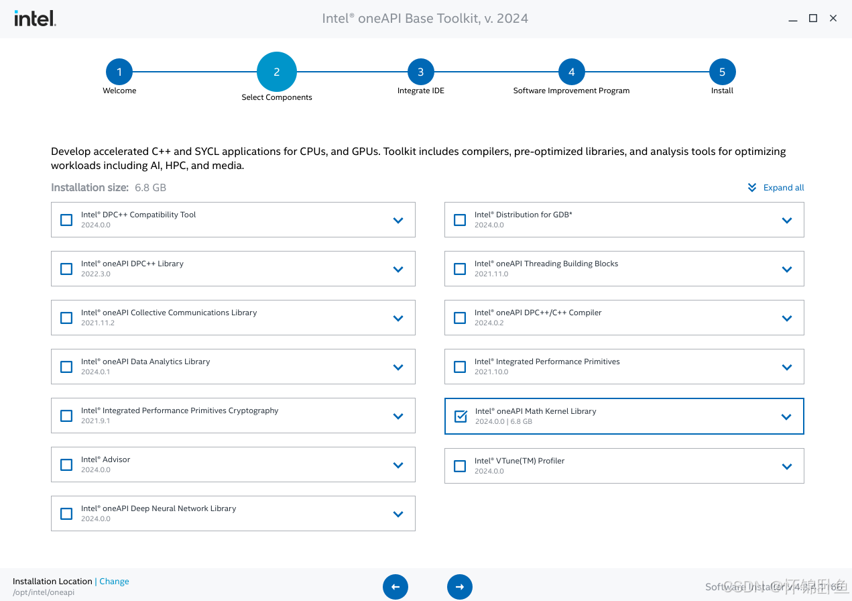Expand the Intel Integrated Performance Primitives 2021.10.0 row's chevron
The width and height of the screenshot is (852, 601).
tap(787, 367)
